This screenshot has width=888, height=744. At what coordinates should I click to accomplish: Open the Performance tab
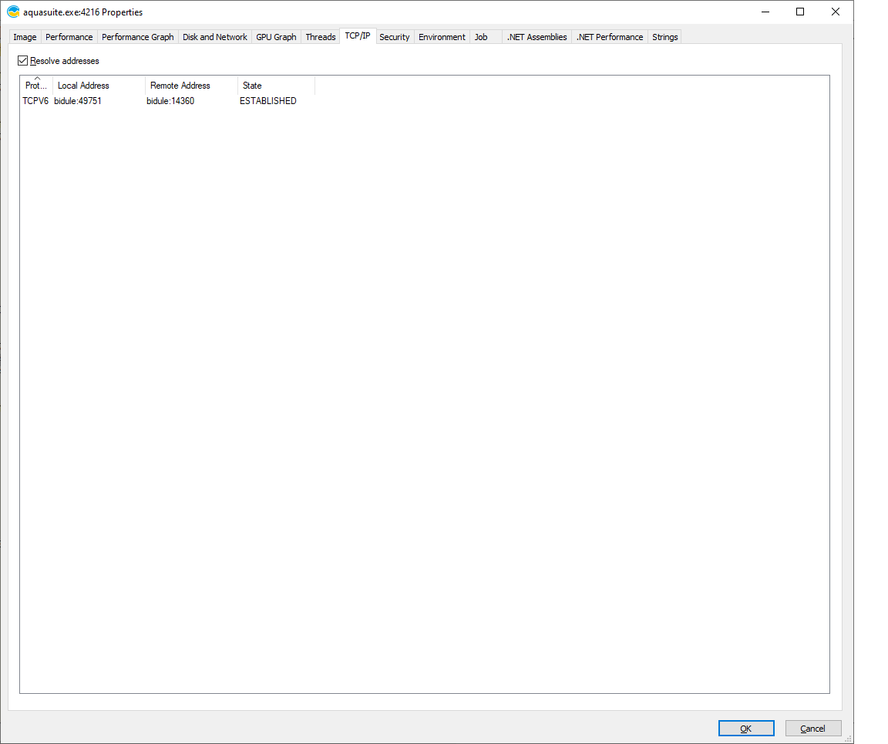(69, 37)
